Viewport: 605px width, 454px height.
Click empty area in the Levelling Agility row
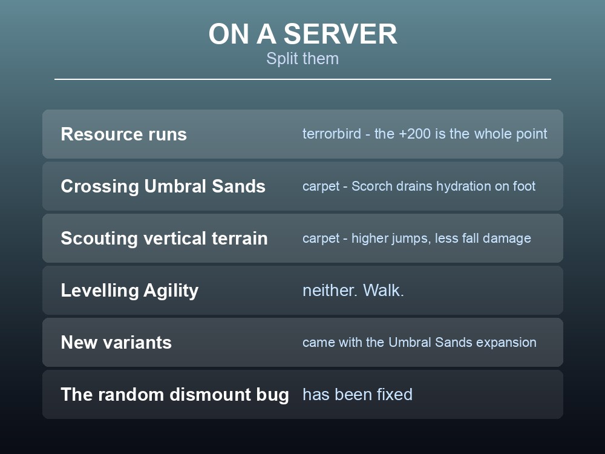482,291
